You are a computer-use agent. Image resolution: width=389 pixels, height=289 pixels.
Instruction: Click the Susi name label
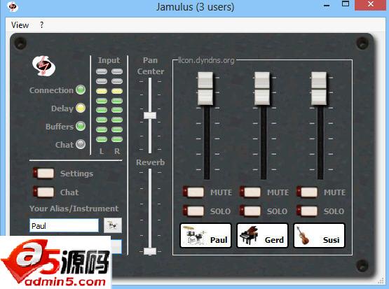332,240
